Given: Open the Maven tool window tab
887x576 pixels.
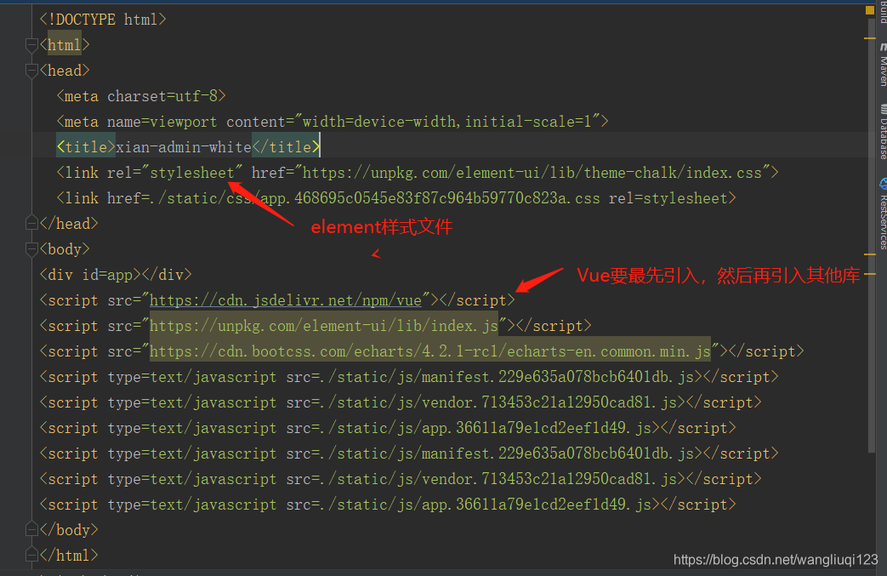Looking at the screenshot, I should click(883, 64).
